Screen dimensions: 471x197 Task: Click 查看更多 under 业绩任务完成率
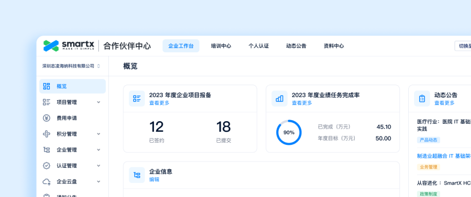302,103
